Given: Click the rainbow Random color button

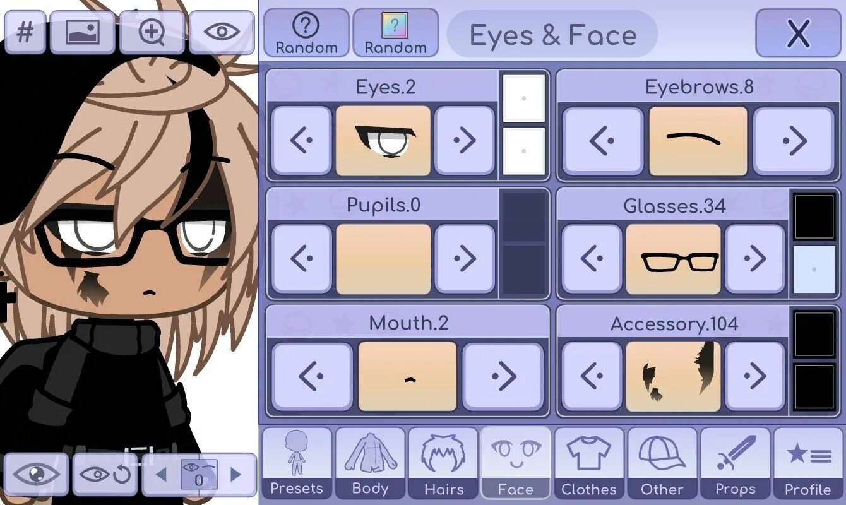Looking at the screenshot, I should (395, 33).
